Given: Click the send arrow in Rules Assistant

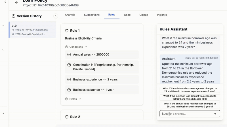Looking at the screenshot, I should pyautogui.click(x=215, y=114).
